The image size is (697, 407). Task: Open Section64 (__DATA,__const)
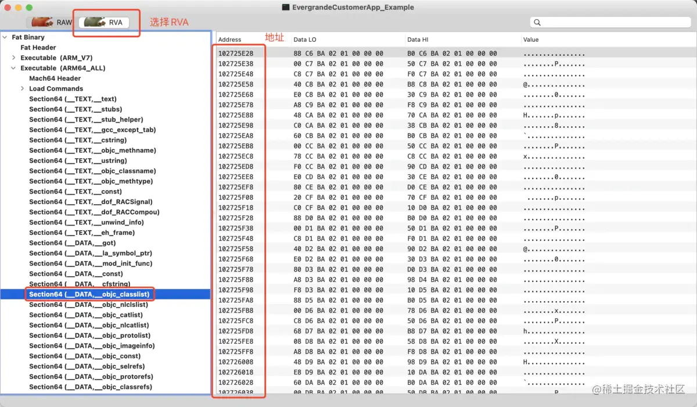pyautogui.click(x=76, y=273)
